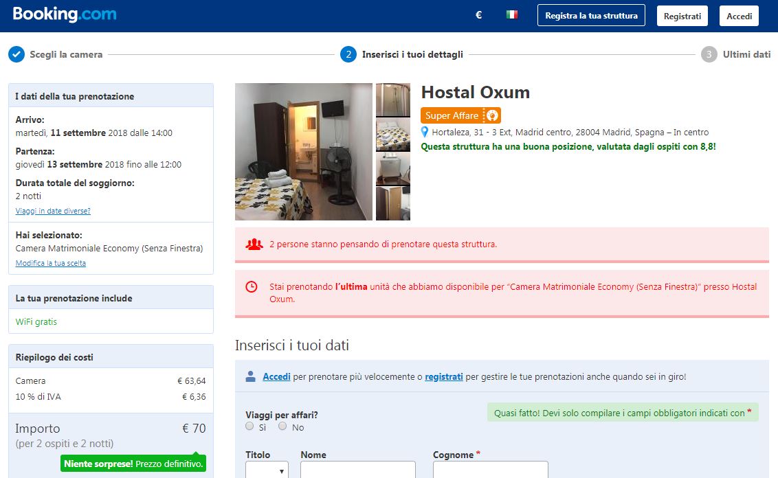Open the third small room thumbnail

pyautogui.click(x=393, y=168)
